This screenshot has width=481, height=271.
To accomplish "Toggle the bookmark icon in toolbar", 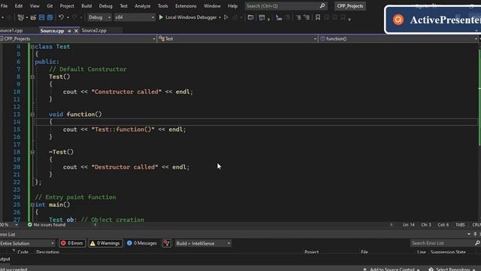I will click(x=318, y=17).
